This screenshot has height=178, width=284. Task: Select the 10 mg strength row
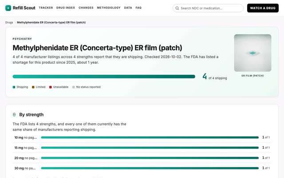click(x=142, y=138)
